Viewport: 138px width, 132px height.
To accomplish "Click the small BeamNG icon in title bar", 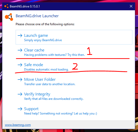I will click(6, 6).
